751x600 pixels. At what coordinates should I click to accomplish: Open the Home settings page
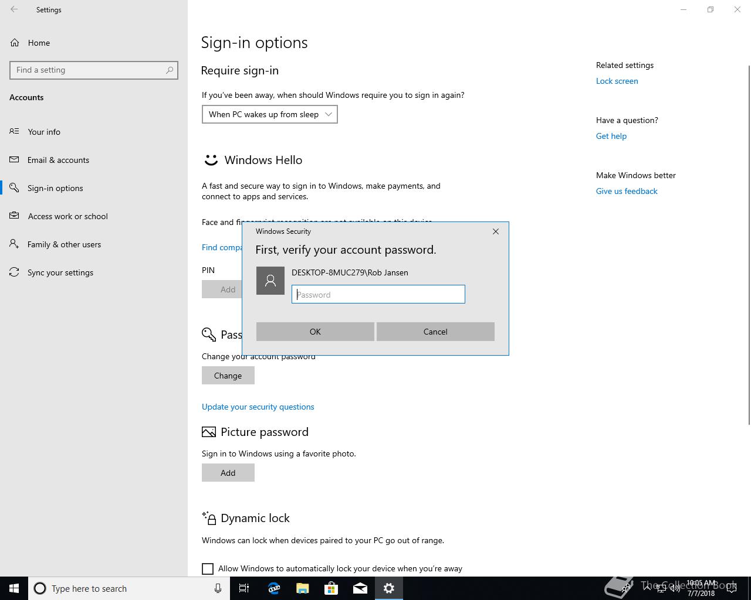click(x=39, y=43)
